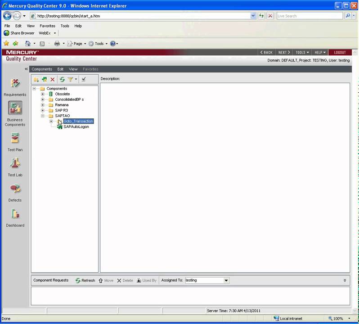Viewport: 359px width, 324px height.
Task: Click the browser Home icon
Action: 28,44
